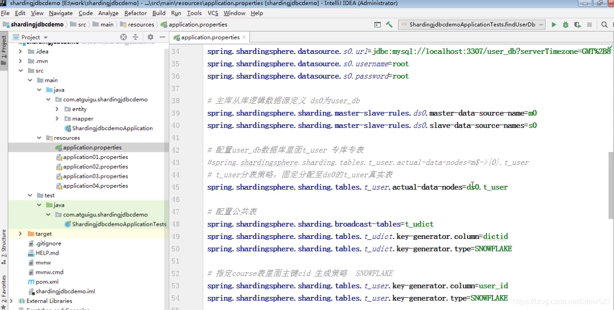614x310 pixels.
Task: Open Search Everywhere magnifier icon
Action: click(604, 25)
